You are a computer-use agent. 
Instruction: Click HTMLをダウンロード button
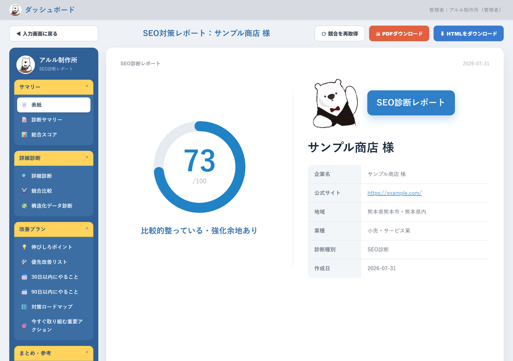coord(469,33)
